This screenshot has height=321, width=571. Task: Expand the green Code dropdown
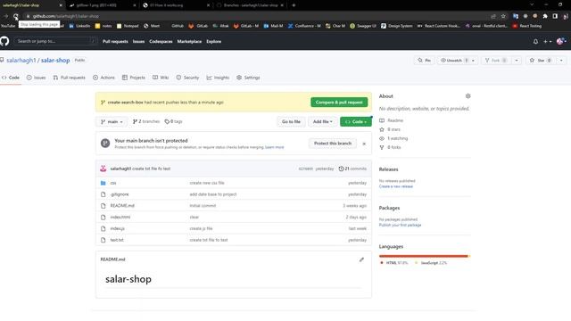356,121
